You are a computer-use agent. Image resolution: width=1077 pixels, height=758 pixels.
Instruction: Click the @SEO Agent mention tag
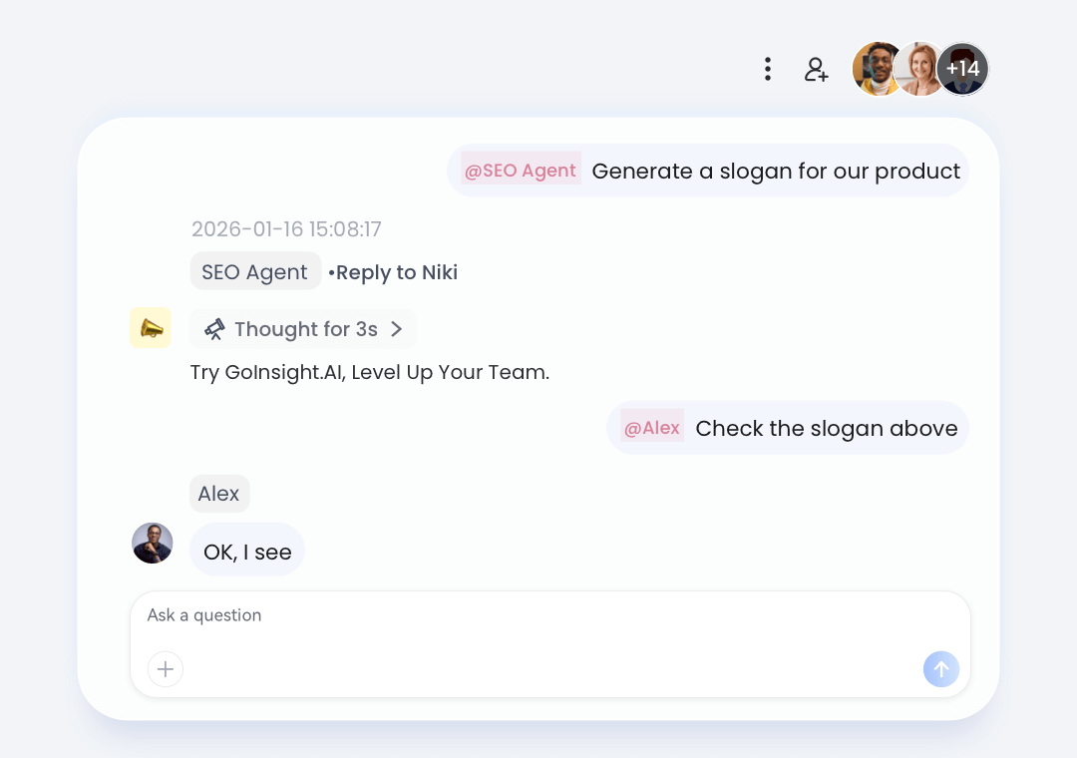pos(521,171)
